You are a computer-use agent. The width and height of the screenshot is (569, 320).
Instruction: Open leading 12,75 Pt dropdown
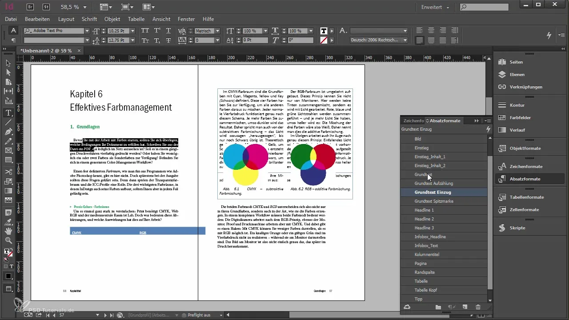[133, 40]
